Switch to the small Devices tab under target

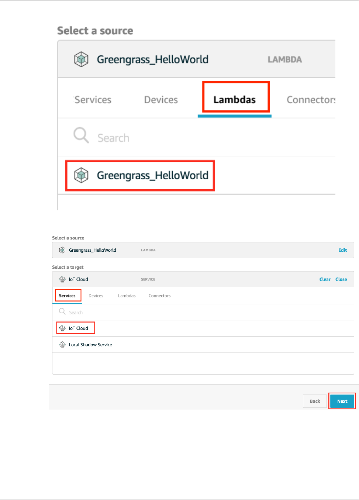[96, 296]
